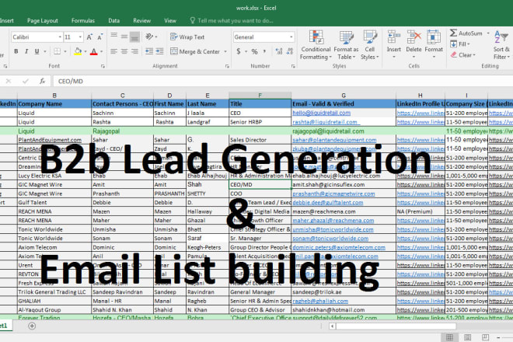Click AutoSum

pyautogui.click(x=466, y=33)
